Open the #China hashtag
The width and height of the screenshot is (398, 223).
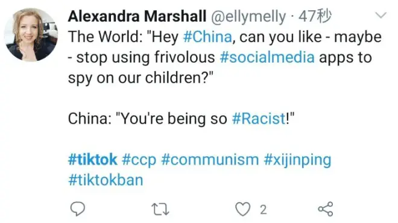pyautogui.click(x=207, y=37)
